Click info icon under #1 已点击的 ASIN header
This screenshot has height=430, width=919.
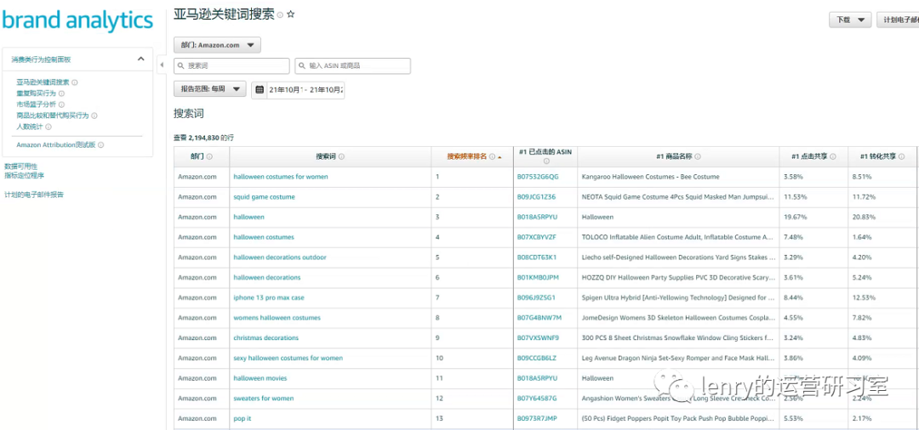coord(545,161)
